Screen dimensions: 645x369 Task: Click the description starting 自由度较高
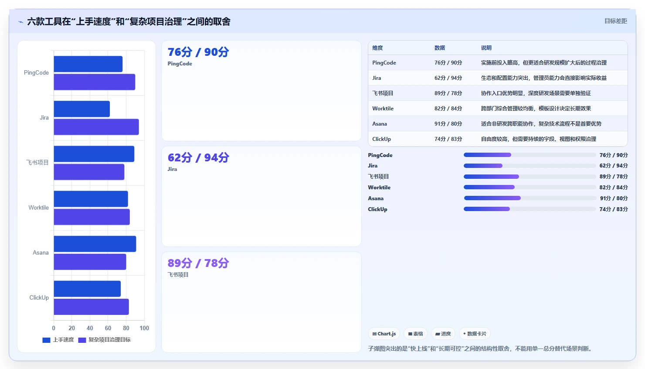pyautogui.click(x=539, y=139)
